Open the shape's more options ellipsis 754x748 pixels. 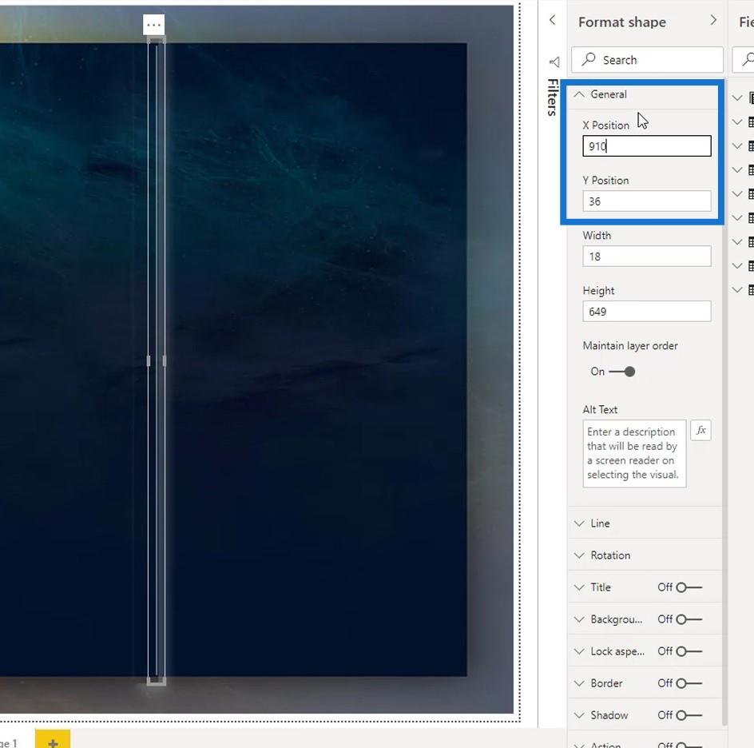coord(154,25)
